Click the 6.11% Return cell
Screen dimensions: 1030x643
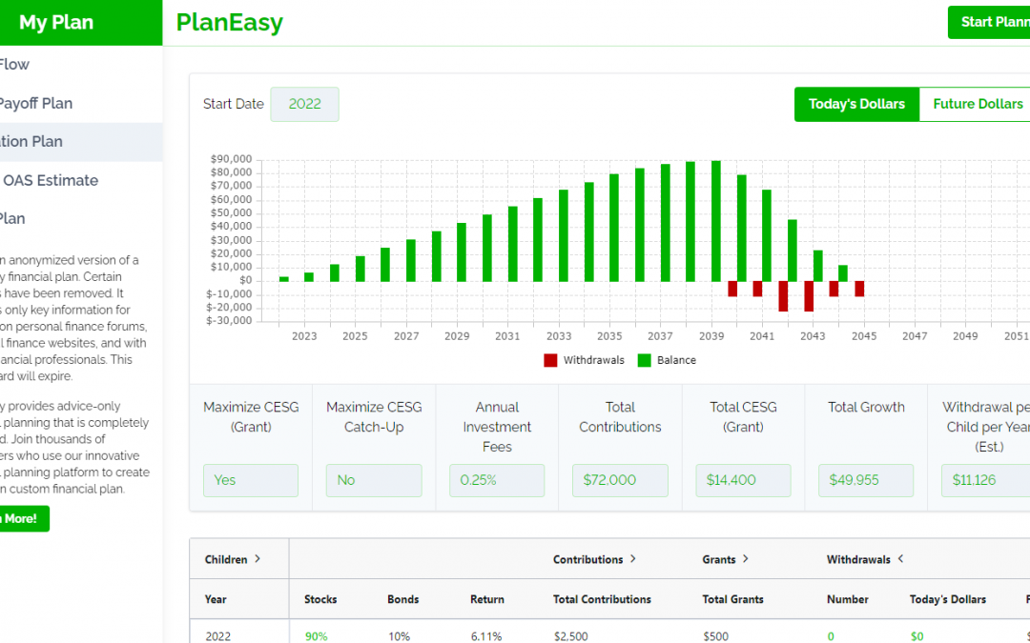pyautogui.click(x=486, y=635)
